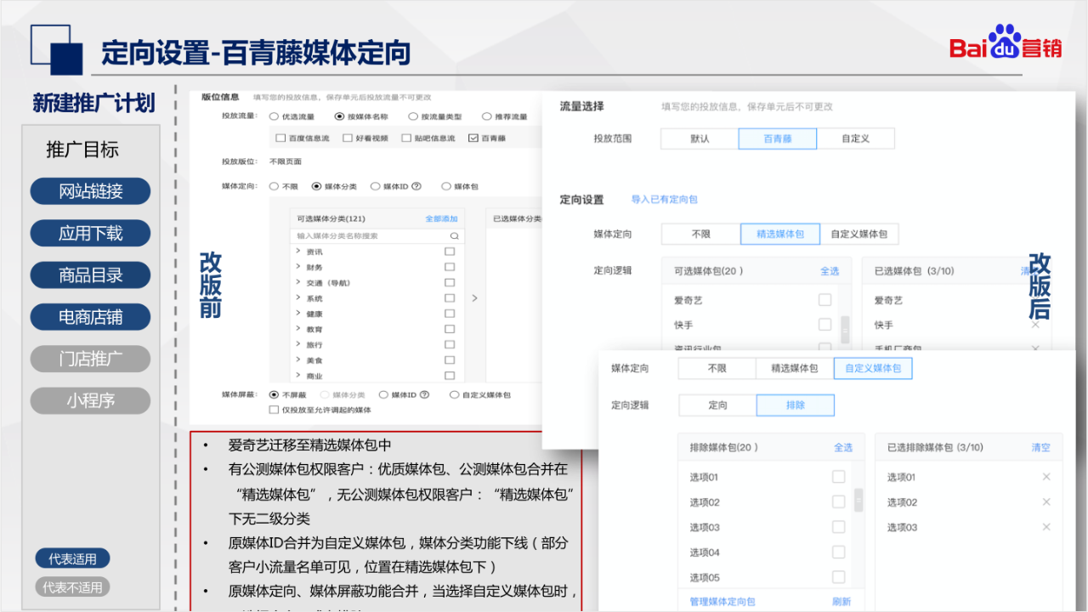The image size is (1088, 612).
Task: Tick the checkbox for the 资讯 category
Action: point(450,252)
